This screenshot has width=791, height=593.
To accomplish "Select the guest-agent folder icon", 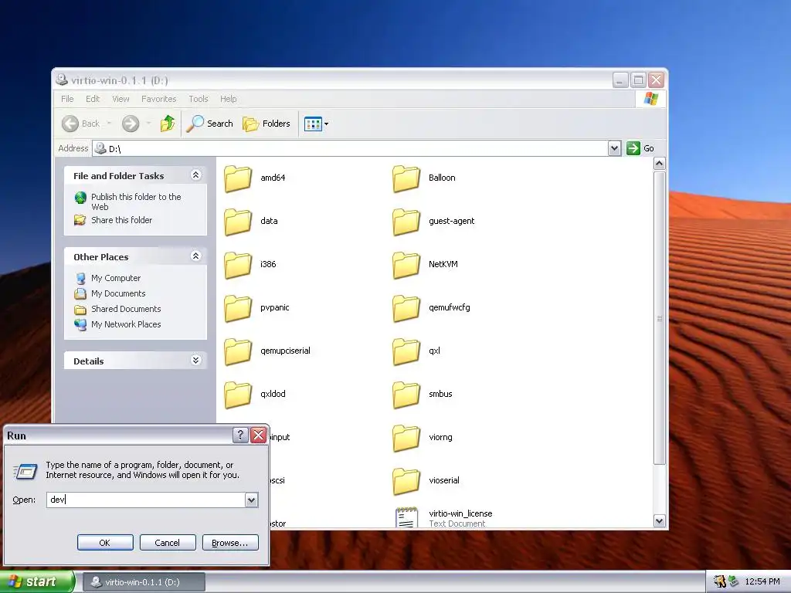I will point(406,222).
